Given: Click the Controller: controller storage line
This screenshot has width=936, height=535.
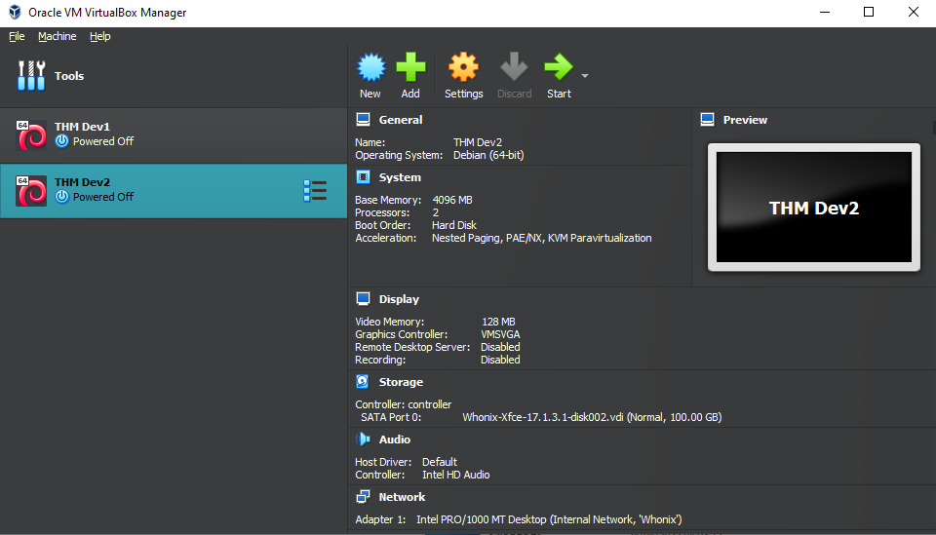Looking at the screenshot, I should [404, 404].
